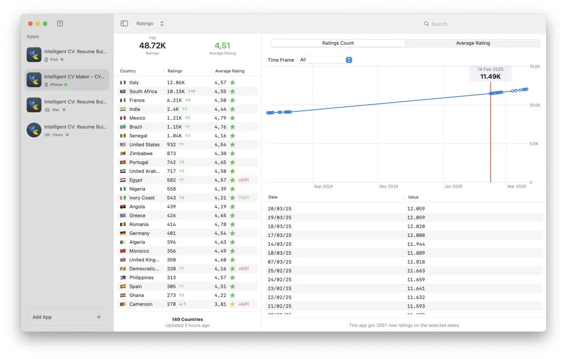This screenshot has height=359, width=567.
Task: Click the plus icon beside Add App
Action: (99, 317)
